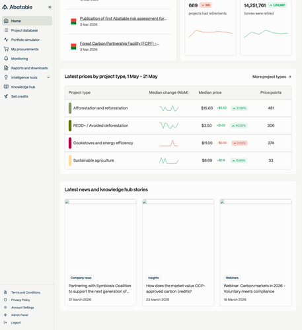
Task: Click the Admin Panel icon
Action: (x=5, y=315)
